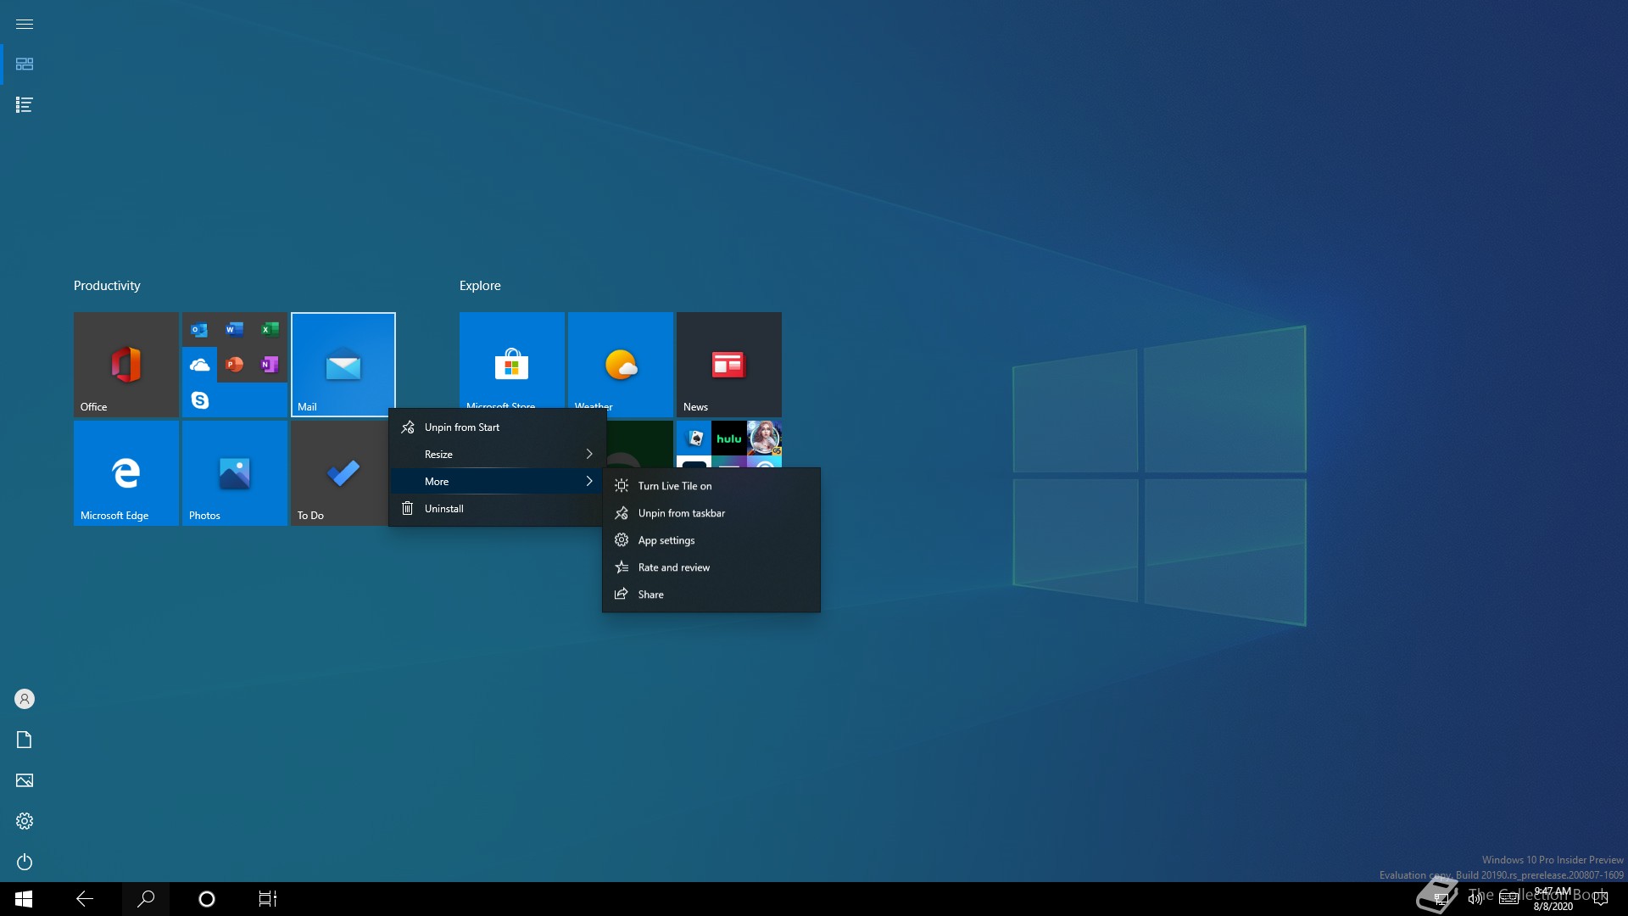Choose Uninstall from context menu
The height and width of the screenshot is (916, 1628).
click(x=497, y=509)
